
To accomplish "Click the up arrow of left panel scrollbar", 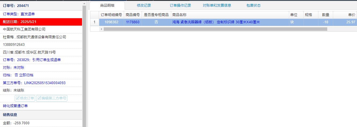I will pos(84,3).
